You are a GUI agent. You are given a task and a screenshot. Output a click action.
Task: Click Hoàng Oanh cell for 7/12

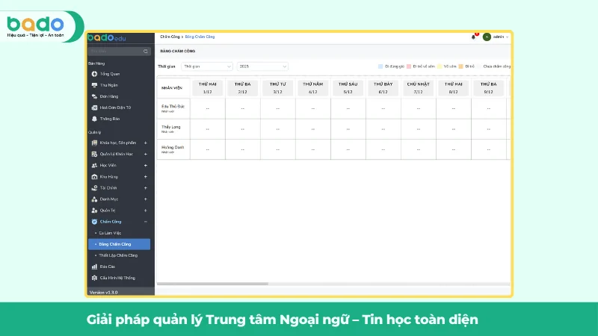(x=418, y=149)
